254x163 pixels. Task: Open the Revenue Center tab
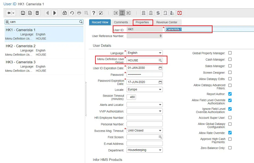pyautogui.click(x=167, y=22)
